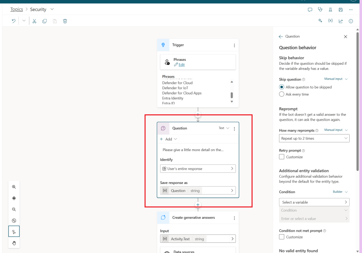Screen dimensions: 362x253
Task: Check Condition not met prompt Customize
Action: 282,237
